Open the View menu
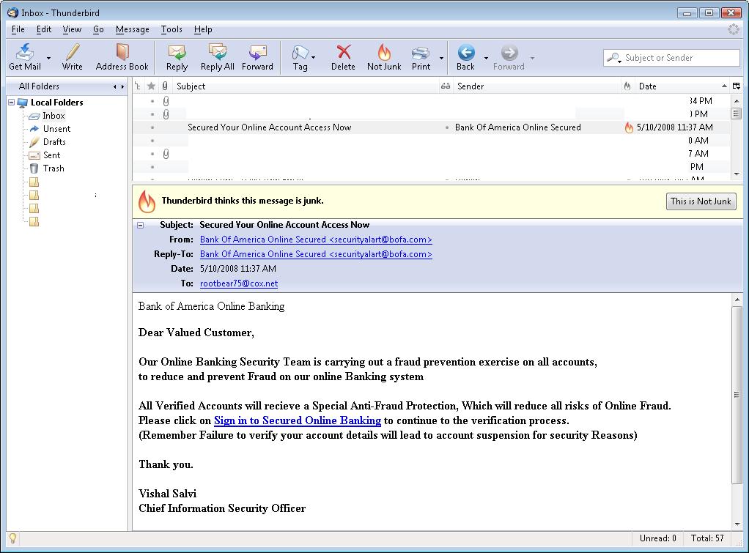The width and height of the screenshot is (749, 553). click(x=72, y=29)
